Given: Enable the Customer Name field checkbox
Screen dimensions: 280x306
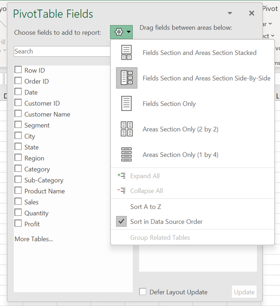Looking at the screenshot, I should click(18, 114).
